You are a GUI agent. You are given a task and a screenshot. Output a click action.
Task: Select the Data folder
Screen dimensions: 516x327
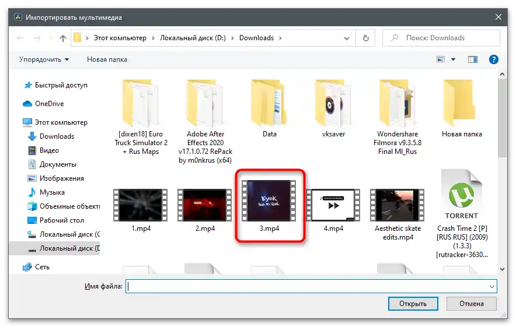tap(270, 108)
